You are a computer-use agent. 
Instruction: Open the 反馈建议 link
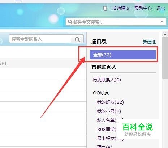pos(121,8)
